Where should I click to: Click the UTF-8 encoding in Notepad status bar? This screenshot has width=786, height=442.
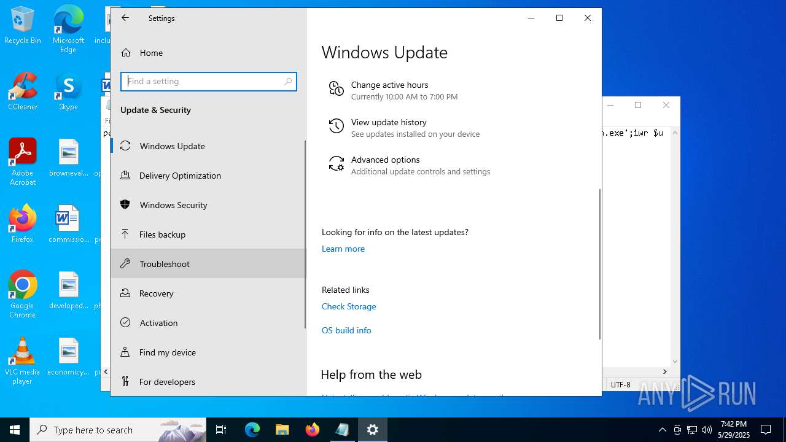point(620,384)
